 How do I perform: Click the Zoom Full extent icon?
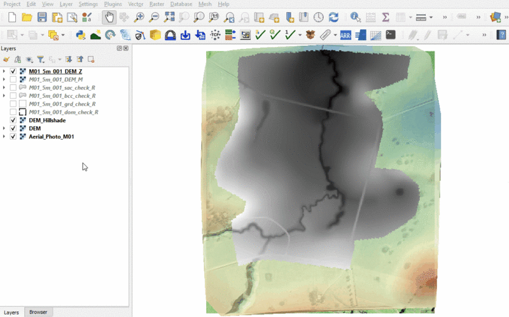tap(169, 17)
